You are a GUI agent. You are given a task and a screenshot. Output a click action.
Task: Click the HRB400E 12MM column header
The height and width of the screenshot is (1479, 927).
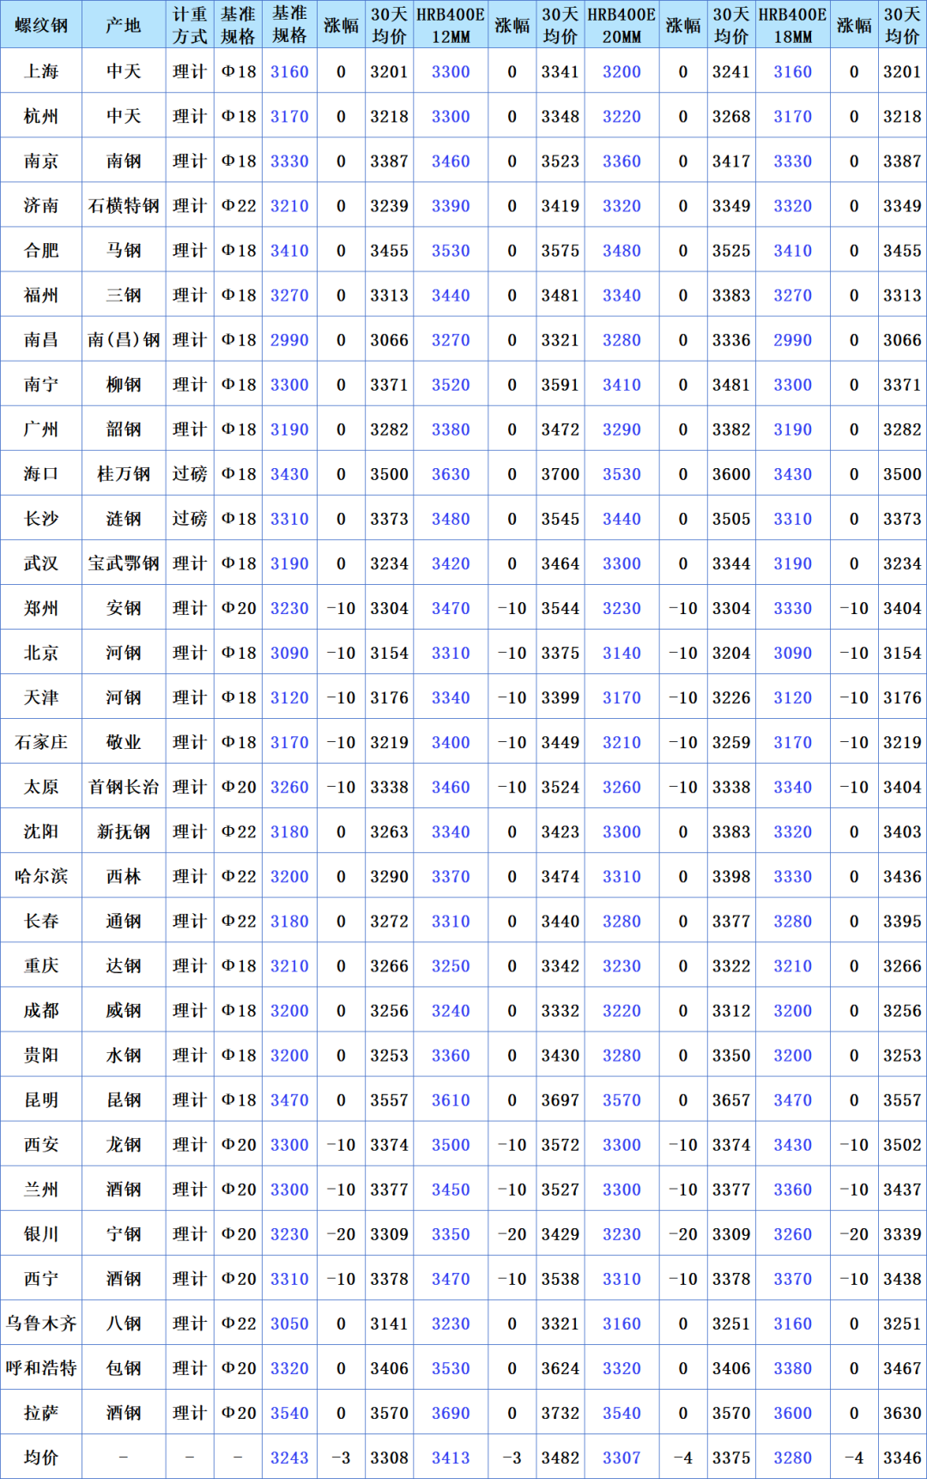pyautogui.click(x=451, y=25)
